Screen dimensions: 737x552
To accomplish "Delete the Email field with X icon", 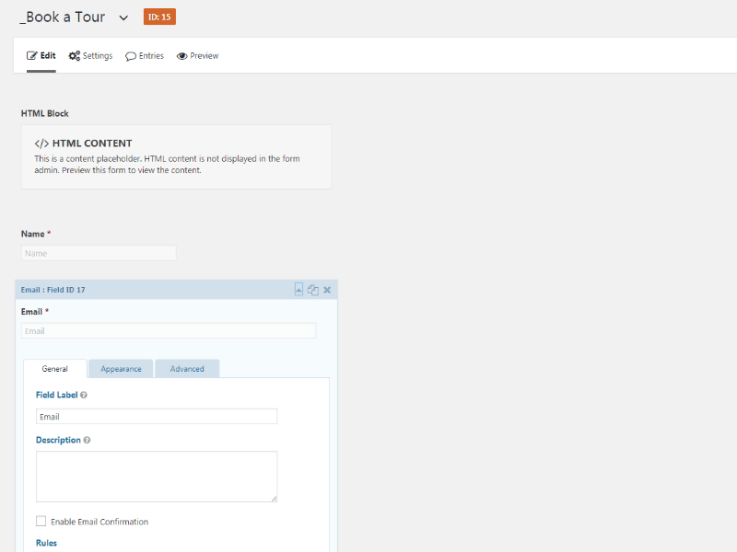I will click(x=327, y=290).
